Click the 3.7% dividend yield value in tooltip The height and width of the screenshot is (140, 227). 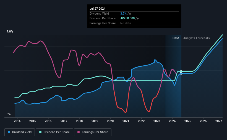coord(123,14)
